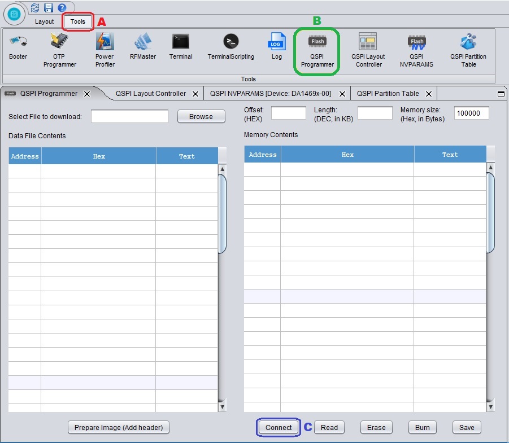Open help via the question mark icon
Screen dimensions: 509x443
tap(62, 7)
